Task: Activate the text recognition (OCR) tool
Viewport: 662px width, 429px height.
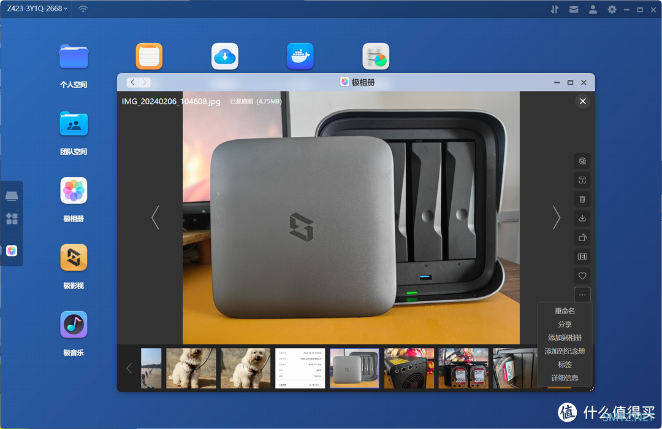Action: point(582,180)
